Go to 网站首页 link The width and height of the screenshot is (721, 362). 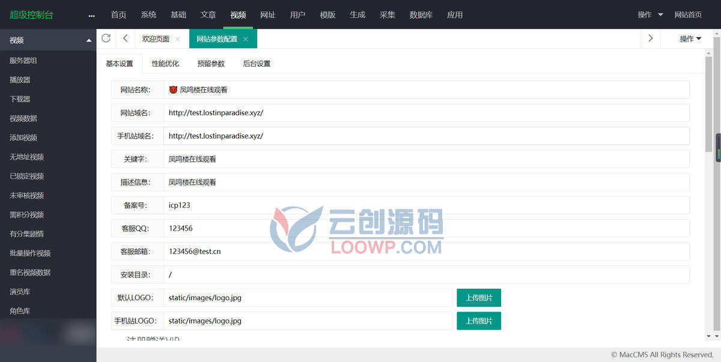pyautogui.click(x=688, y=14)
